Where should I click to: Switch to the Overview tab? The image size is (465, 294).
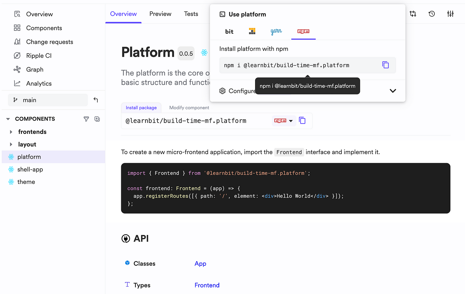pos(123,14)
